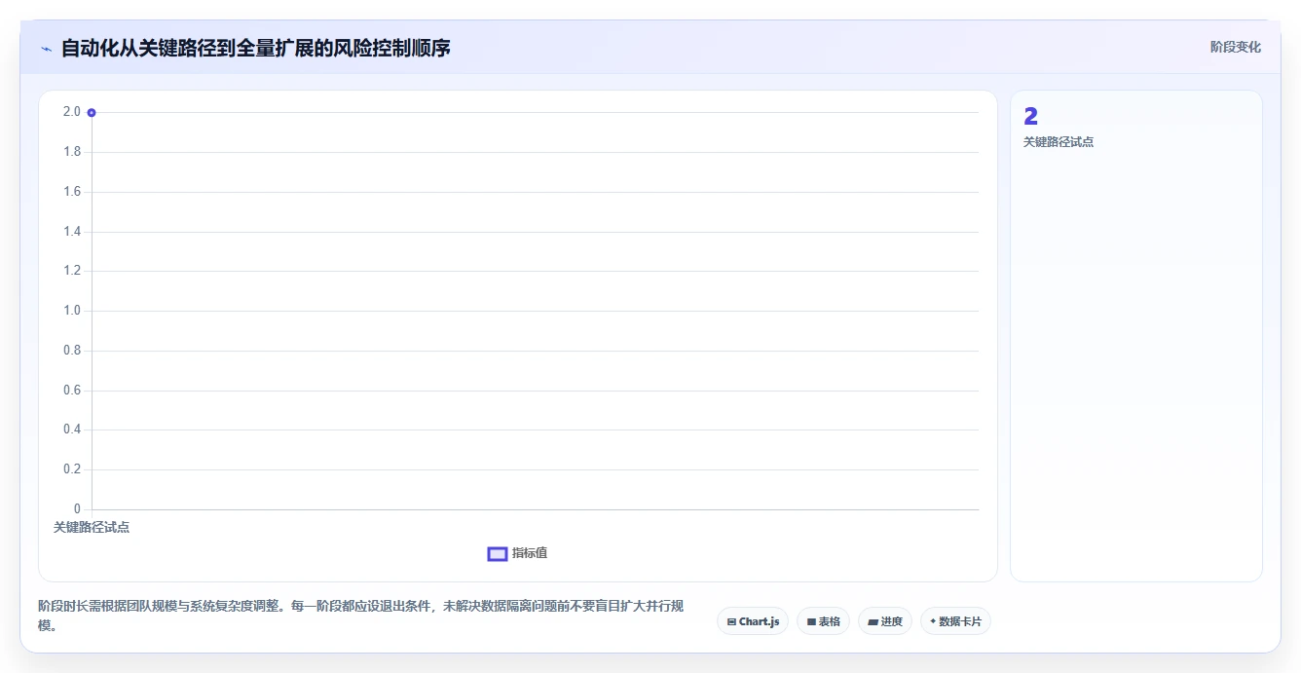This screenshot has height=673, width=1301.
Task: Click the 0.2 y-axis tick label
Action: coord(72,469)
